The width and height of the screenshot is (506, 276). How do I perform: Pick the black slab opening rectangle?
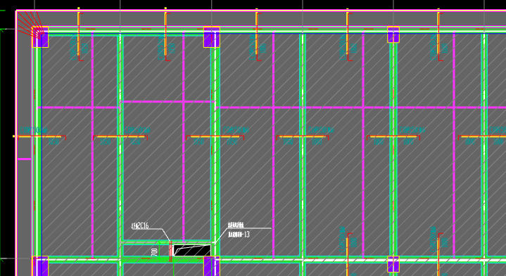[x=192, y=250]
